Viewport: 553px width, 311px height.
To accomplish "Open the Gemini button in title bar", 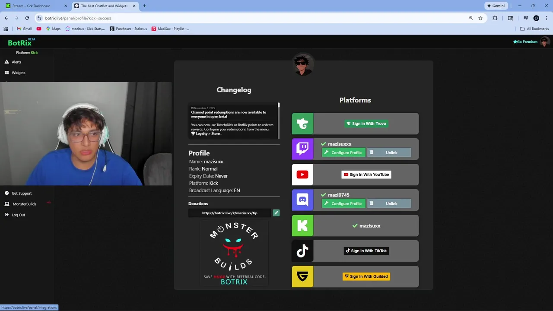I will (496, 6).
